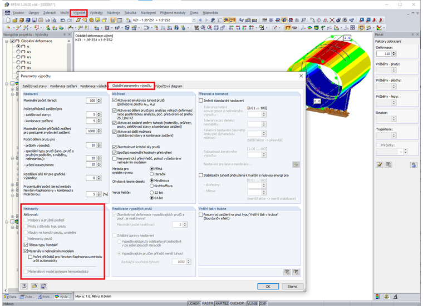Click the load defaults folder icon in dialog
423x306 pixels.
(35, 286)
